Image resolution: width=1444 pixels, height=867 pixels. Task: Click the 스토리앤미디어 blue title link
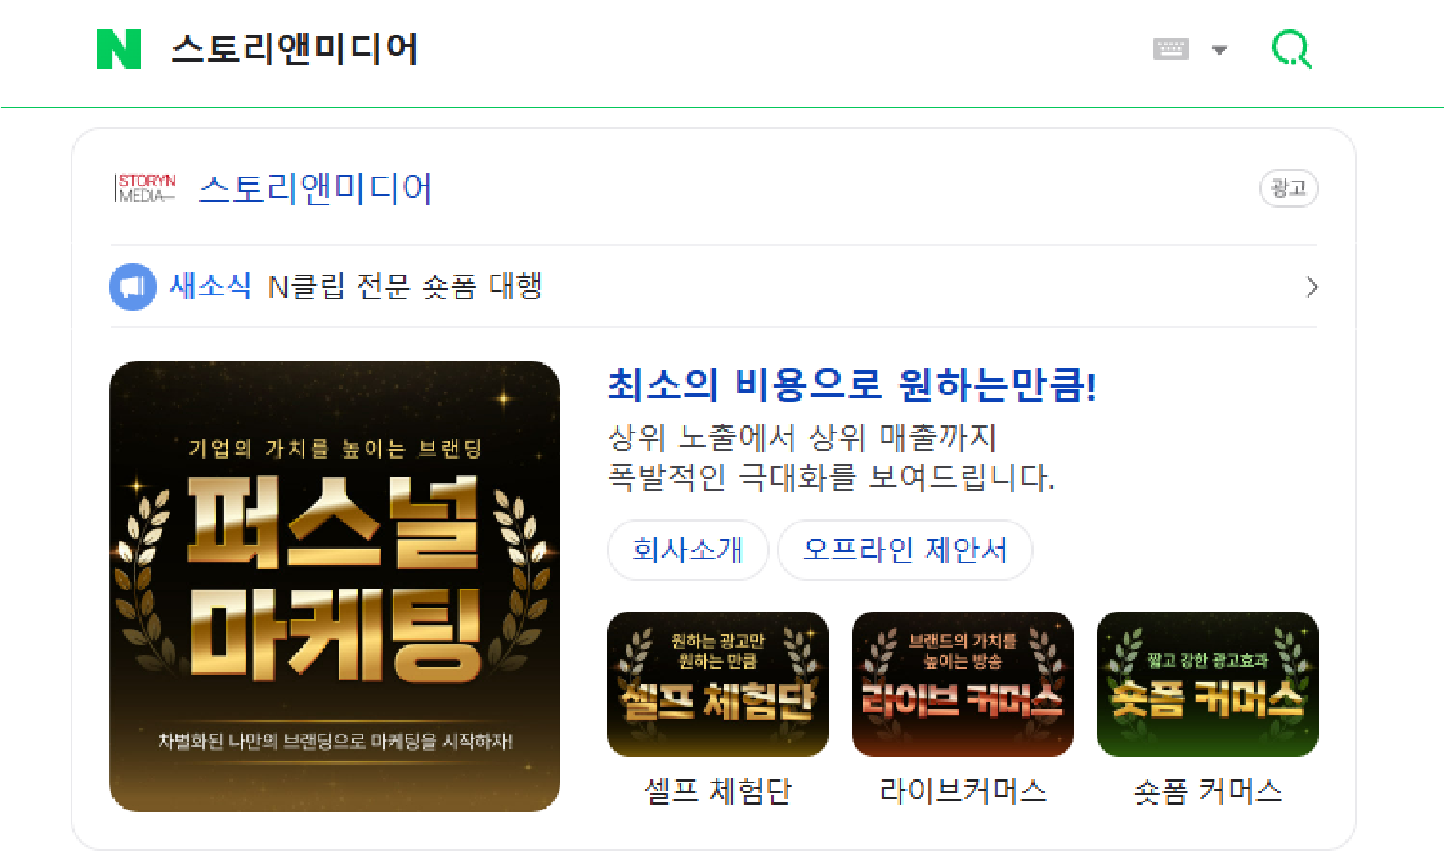click(x=316, y=188)
